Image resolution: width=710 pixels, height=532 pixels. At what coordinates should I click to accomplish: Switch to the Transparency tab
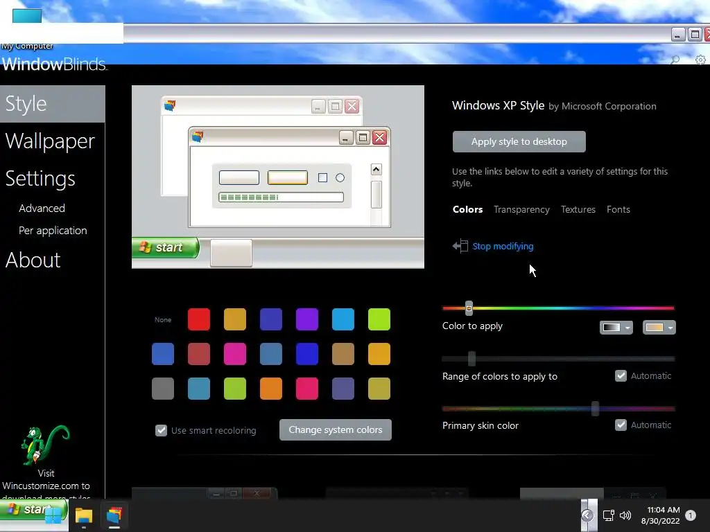click(x=521, y=209)
